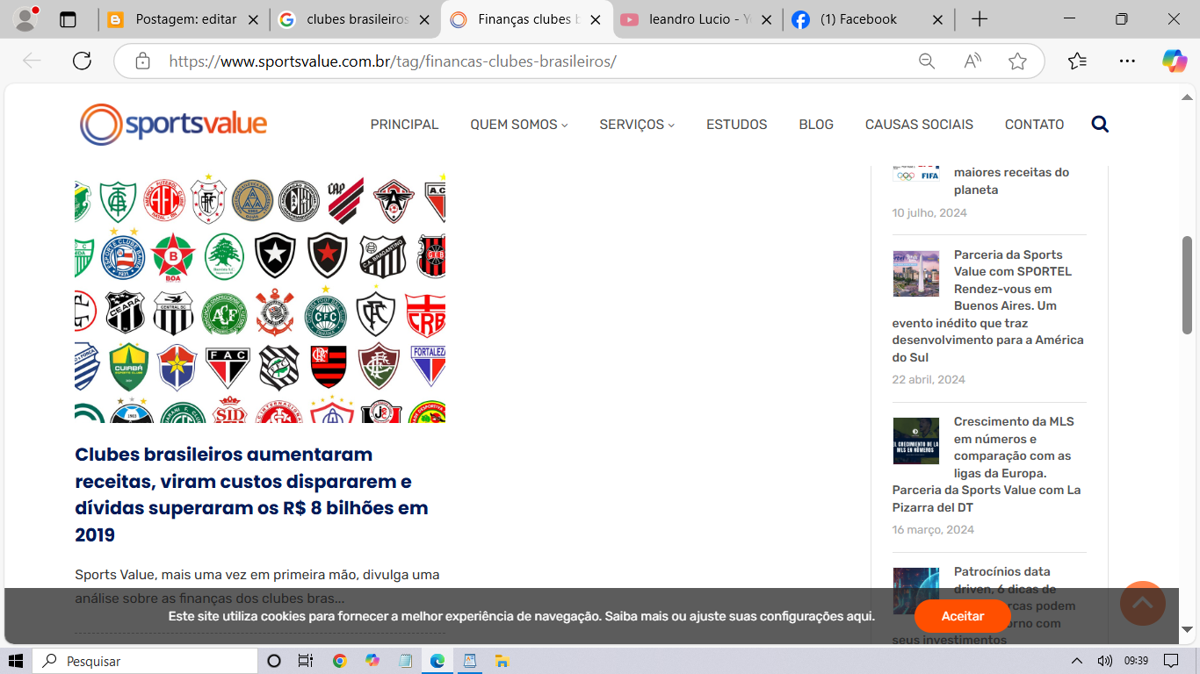Reload the page with the refresh icon
The height and width of the screenshot is (674, 1200).
pos(82,61)
